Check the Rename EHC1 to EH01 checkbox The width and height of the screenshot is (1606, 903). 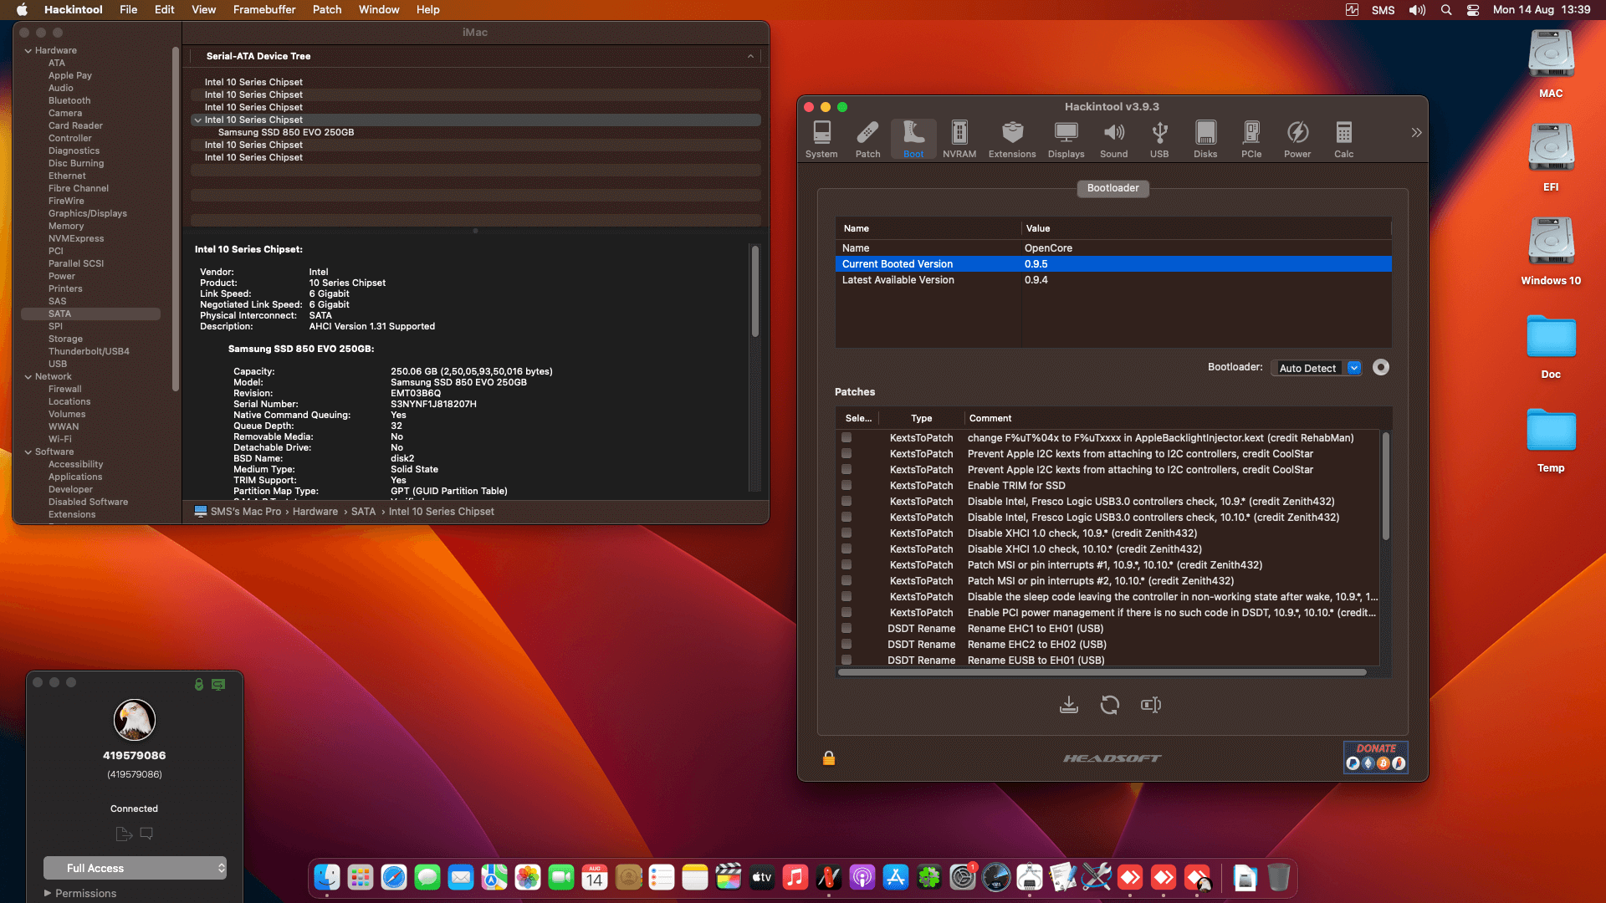coord(846,628)
